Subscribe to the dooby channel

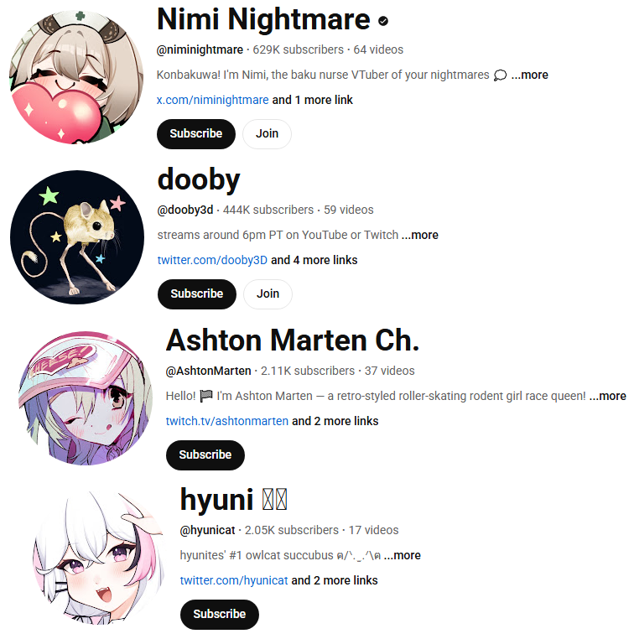tap(197, 294)
